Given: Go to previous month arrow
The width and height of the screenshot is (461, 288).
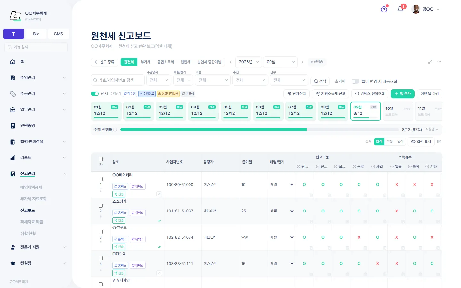Looking at the screenshot, I should click(x=230, y=62).
